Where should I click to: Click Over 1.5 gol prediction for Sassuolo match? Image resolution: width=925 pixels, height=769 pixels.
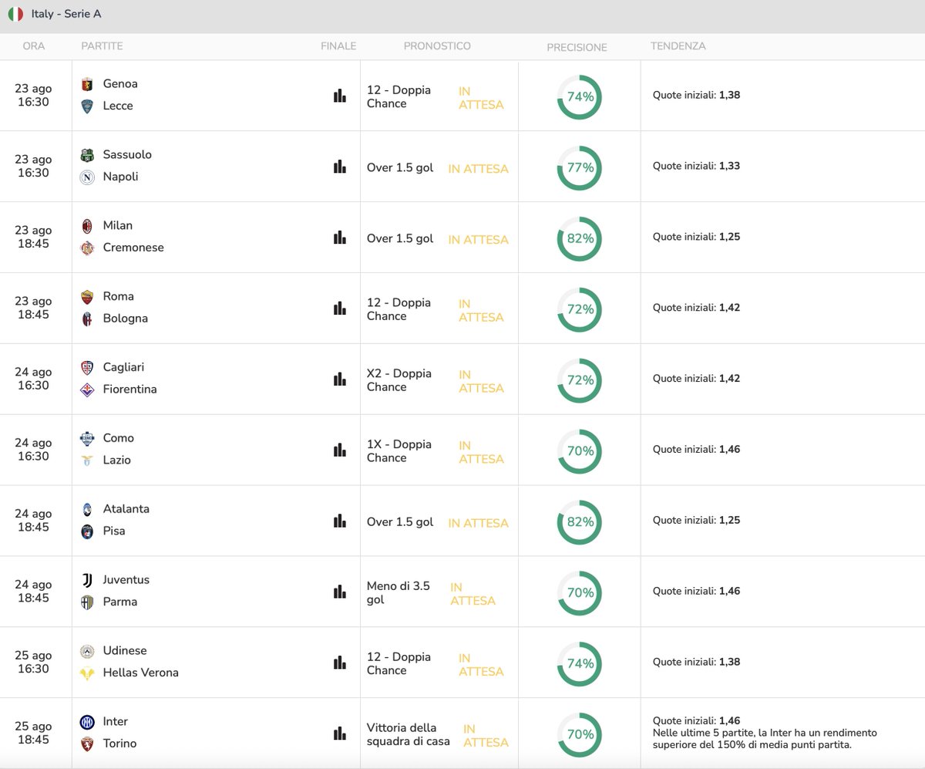tap(400, 168)
